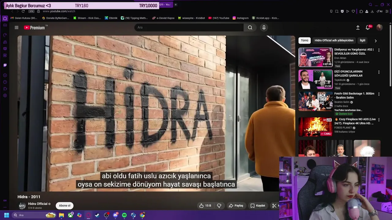The height and width of the screenshot is (220, 392).
Task: Click the page vertical scrollbar
Action: pos(390,55)
